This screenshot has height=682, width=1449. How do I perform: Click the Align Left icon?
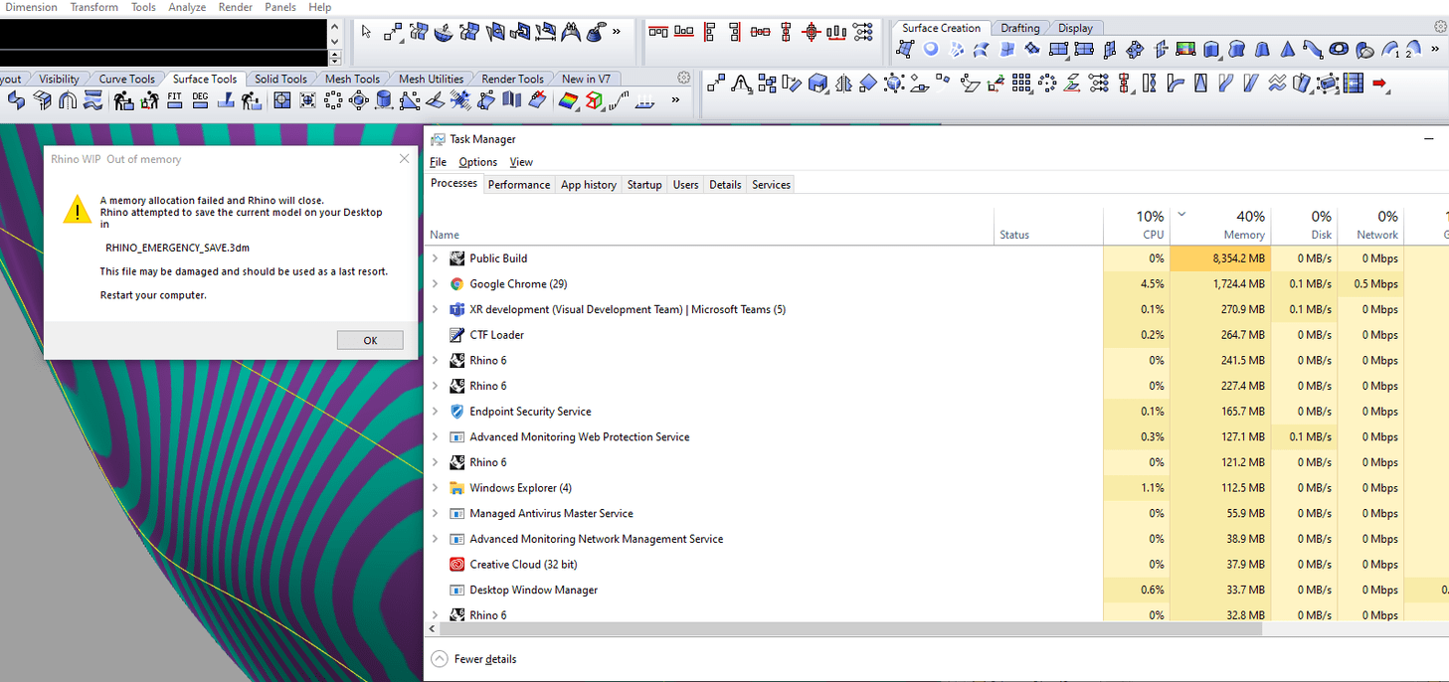pyautogui.click(x=709, y=32)
